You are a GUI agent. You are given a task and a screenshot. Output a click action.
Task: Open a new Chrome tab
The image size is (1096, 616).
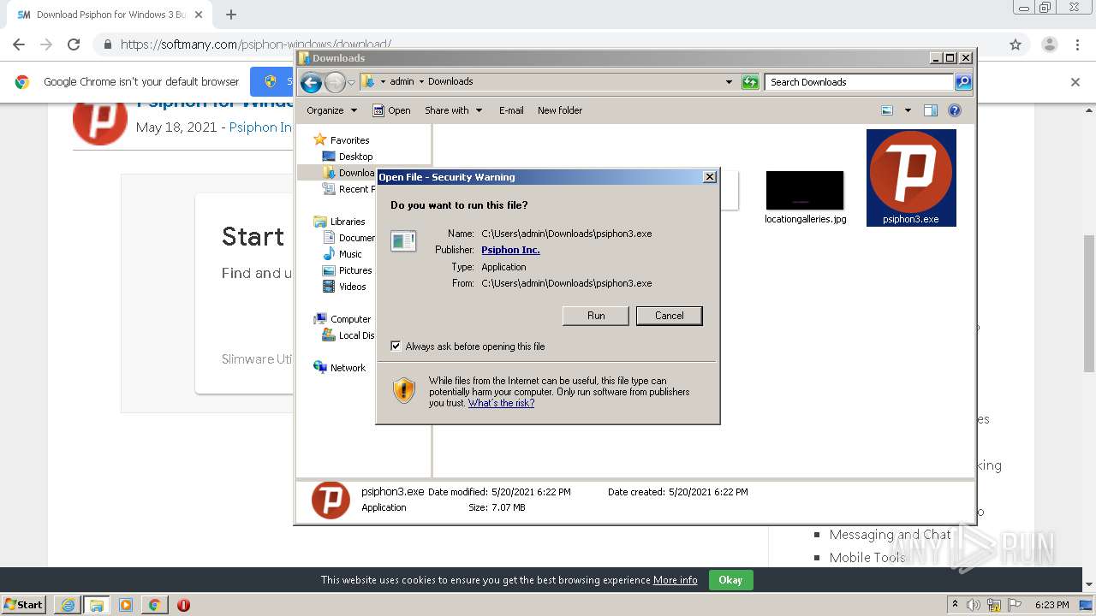(x=231, y=15)
